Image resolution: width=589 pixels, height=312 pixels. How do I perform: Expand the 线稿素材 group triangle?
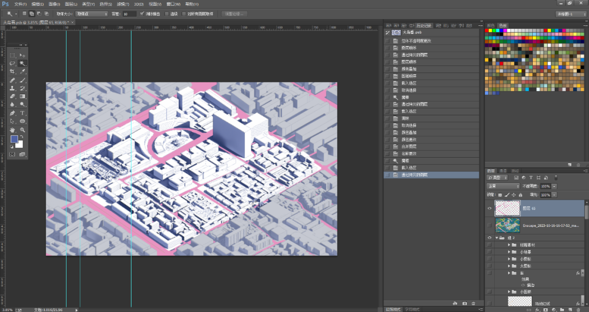(509, 245)
